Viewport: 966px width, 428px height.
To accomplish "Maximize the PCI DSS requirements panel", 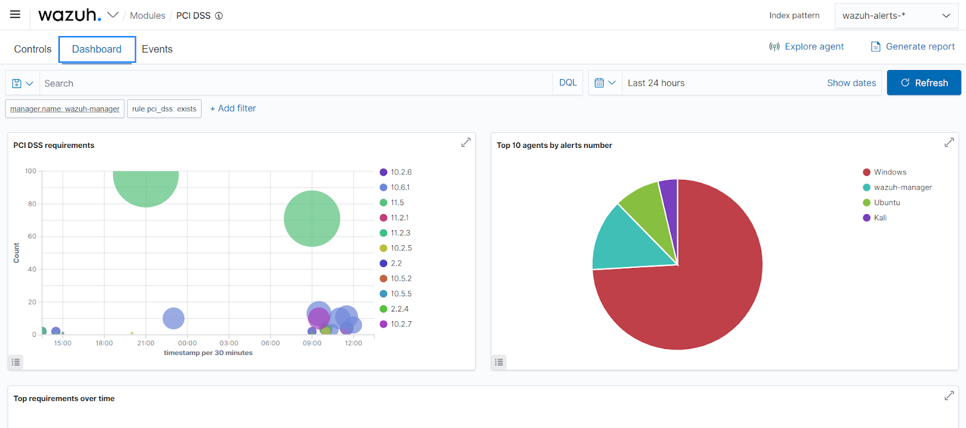I will click(x=465, y=142).
